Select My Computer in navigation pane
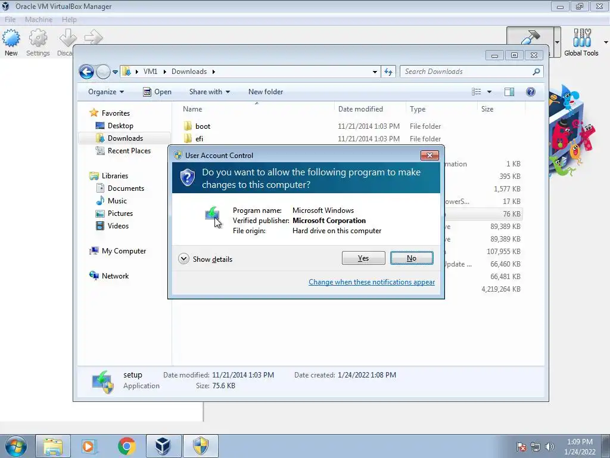 [x=124, y=251]
